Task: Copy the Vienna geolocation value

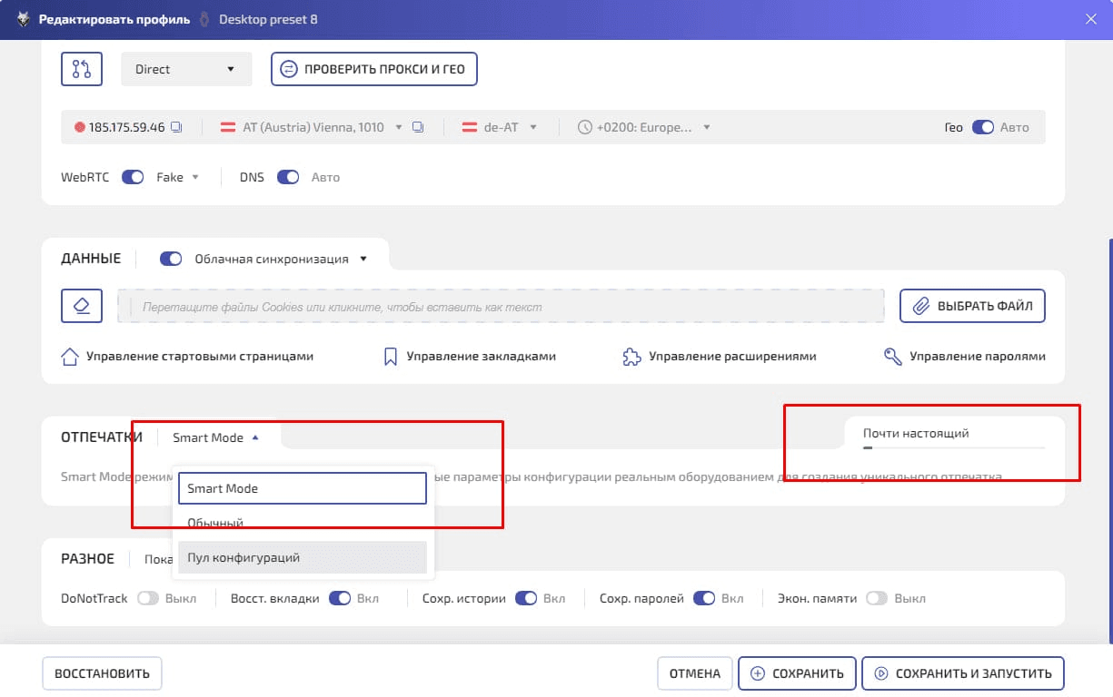Action: pos(418,127)
